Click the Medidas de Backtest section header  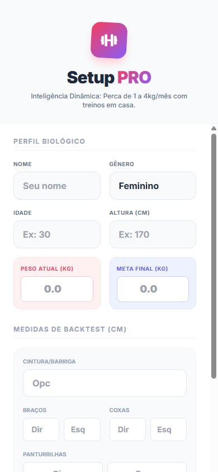coord(70,329)
